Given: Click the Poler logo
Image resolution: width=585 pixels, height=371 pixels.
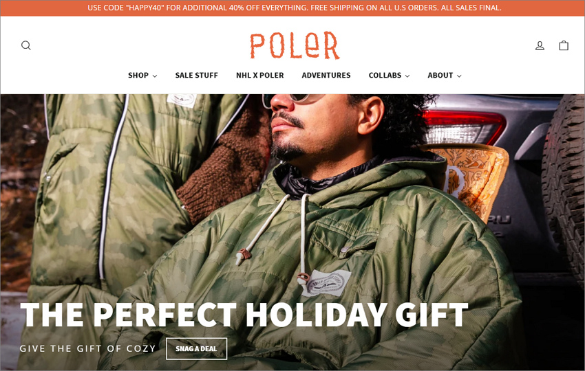Looking at the screenshot, I should point(295,45).
